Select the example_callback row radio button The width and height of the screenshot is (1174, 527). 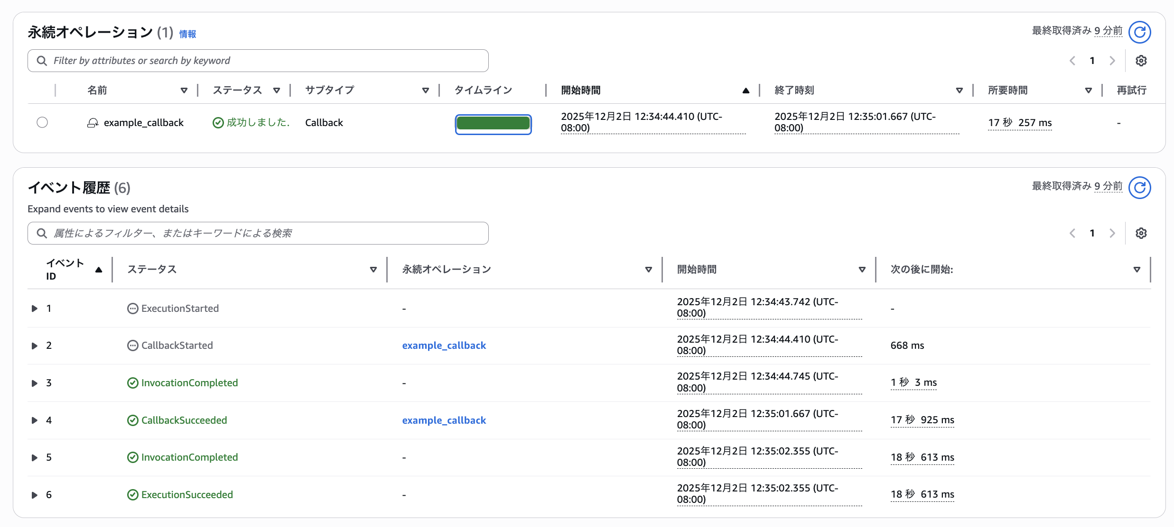click(x=42, y=122)
